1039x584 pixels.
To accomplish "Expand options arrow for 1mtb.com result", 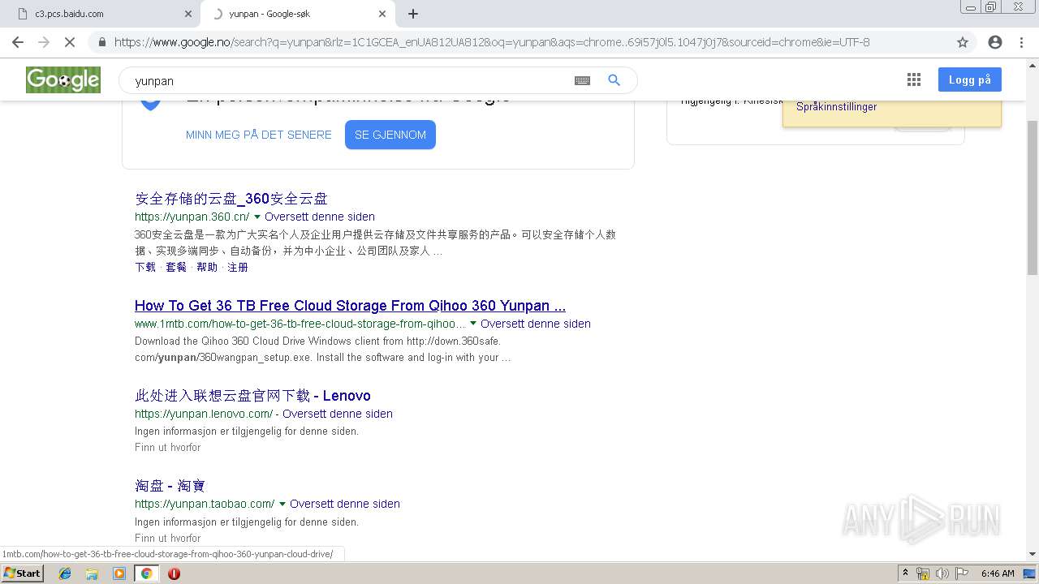I will pyautogui.click(x=473, y=324).
